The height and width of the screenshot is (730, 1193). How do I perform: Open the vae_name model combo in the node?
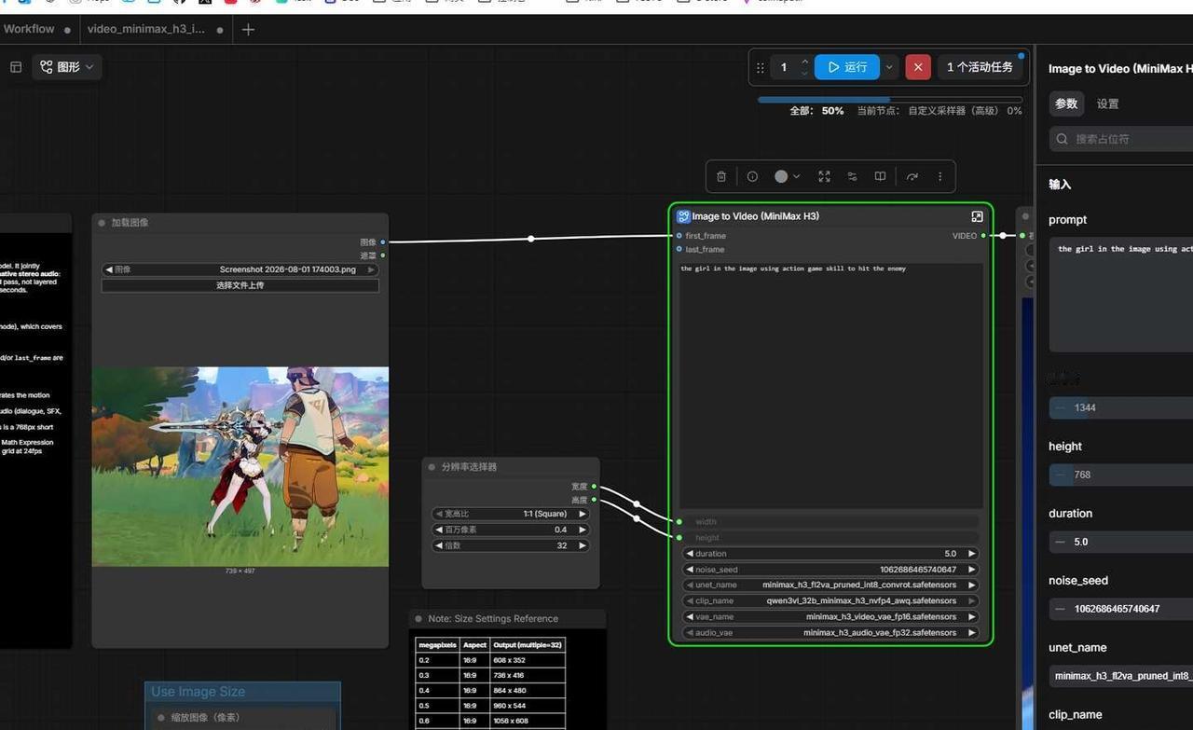(x=830, y=617)
